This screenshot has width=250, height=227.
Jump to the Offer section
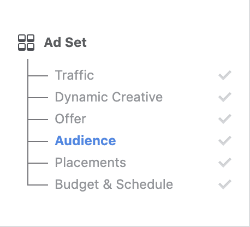point(70,119)
